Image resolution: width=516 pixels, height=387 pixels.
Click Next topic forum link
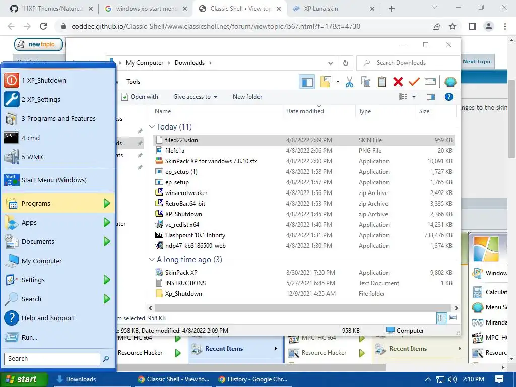[x=477, y=62]
